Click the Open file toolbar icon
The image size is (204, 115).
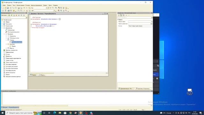pos(5,8)
